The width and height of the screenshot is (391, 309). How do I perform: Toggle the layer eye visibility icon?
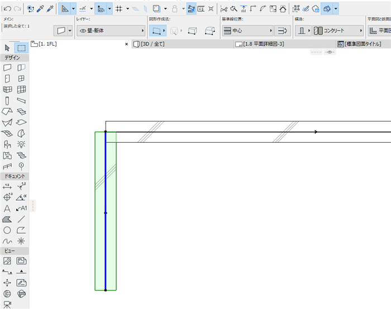click(83, 31)
